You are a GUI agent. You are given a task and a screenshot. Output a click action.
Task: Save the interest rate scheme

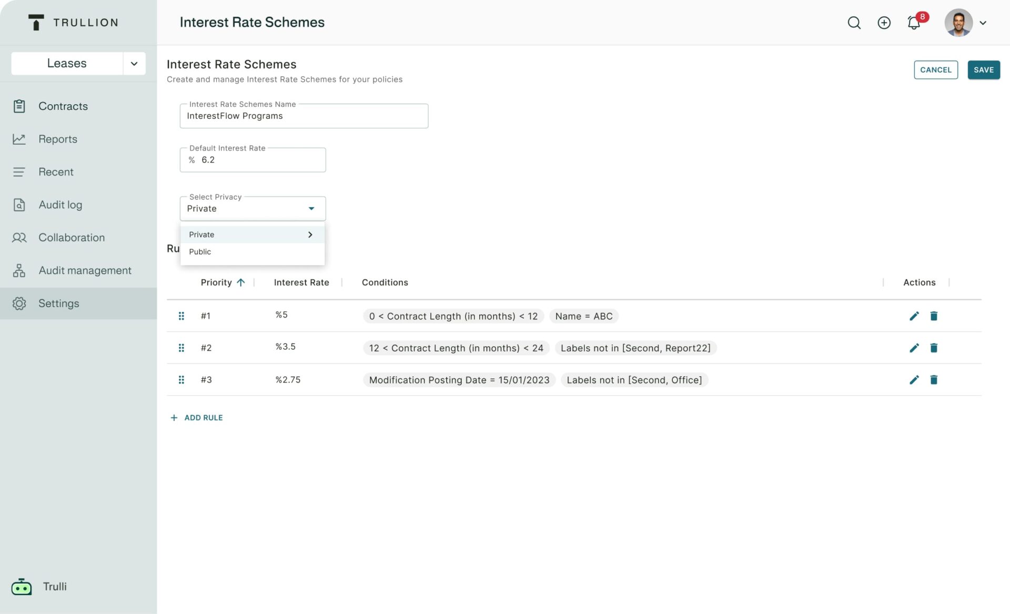coord(983,70)
